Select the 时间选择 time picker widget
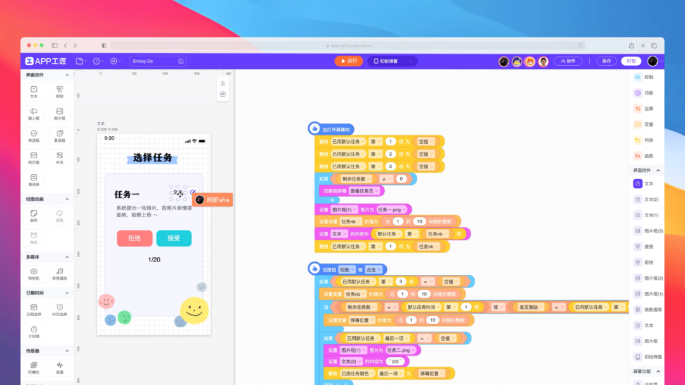 (x=60, y=310)
